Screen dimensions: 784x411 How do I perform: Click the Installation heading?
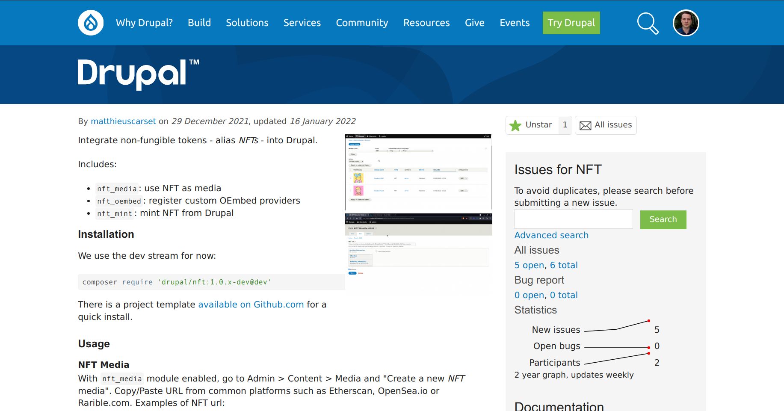coord(106,234)
